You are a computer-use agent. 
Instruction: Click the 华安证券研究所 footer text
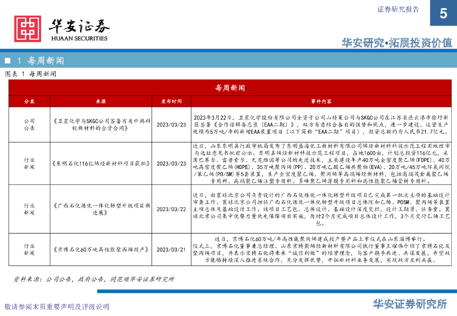410,304
